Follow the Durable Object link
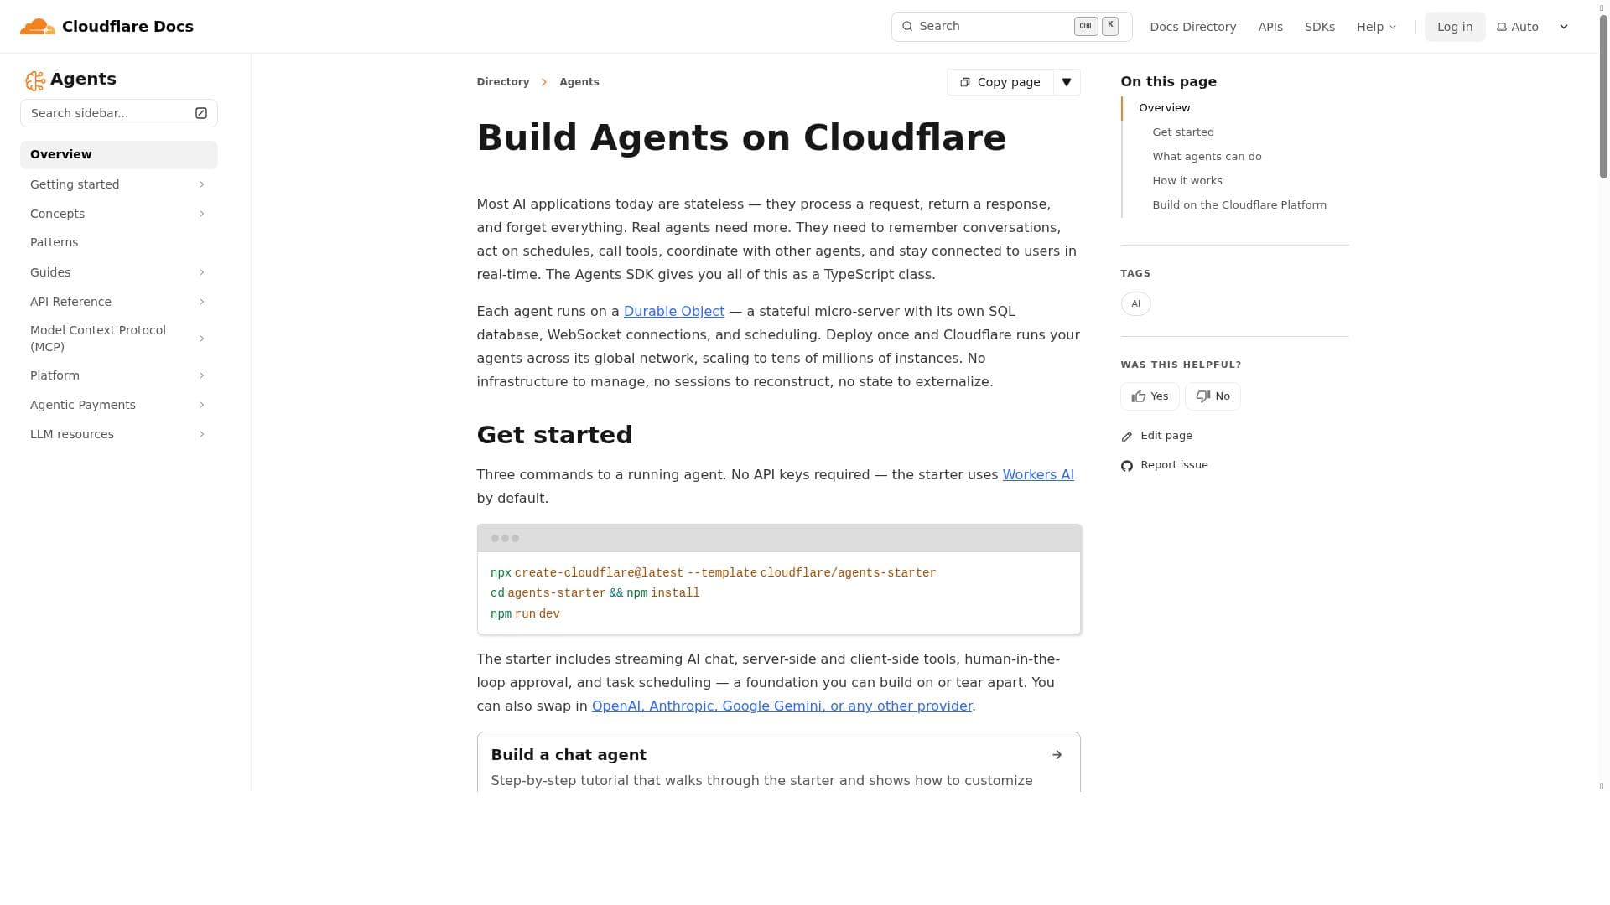Screen dimensions: 1610x905 pos(673,311)
